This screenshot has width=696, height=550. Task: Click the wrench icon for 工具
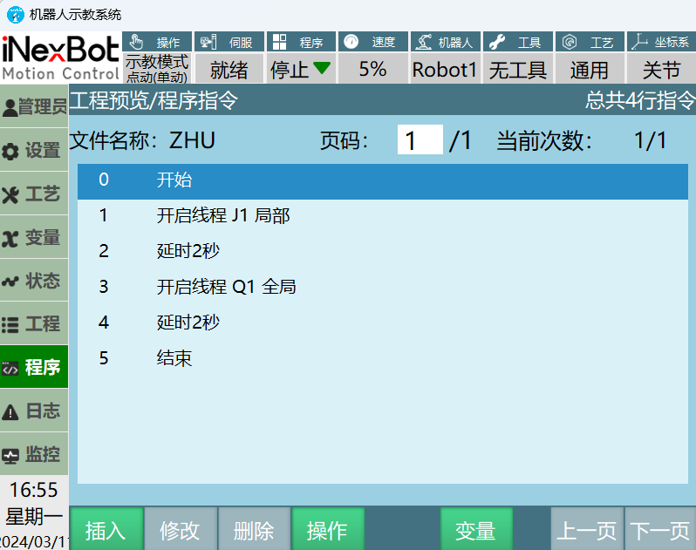[496, 42]
